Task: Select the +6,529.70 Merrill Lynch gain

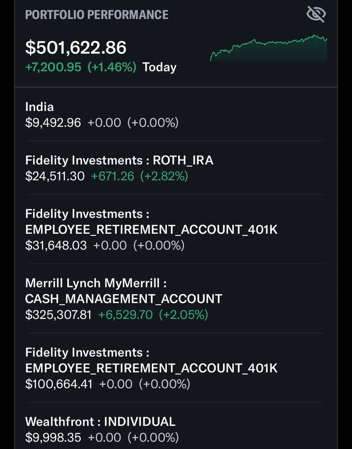Action: (125, 315)
